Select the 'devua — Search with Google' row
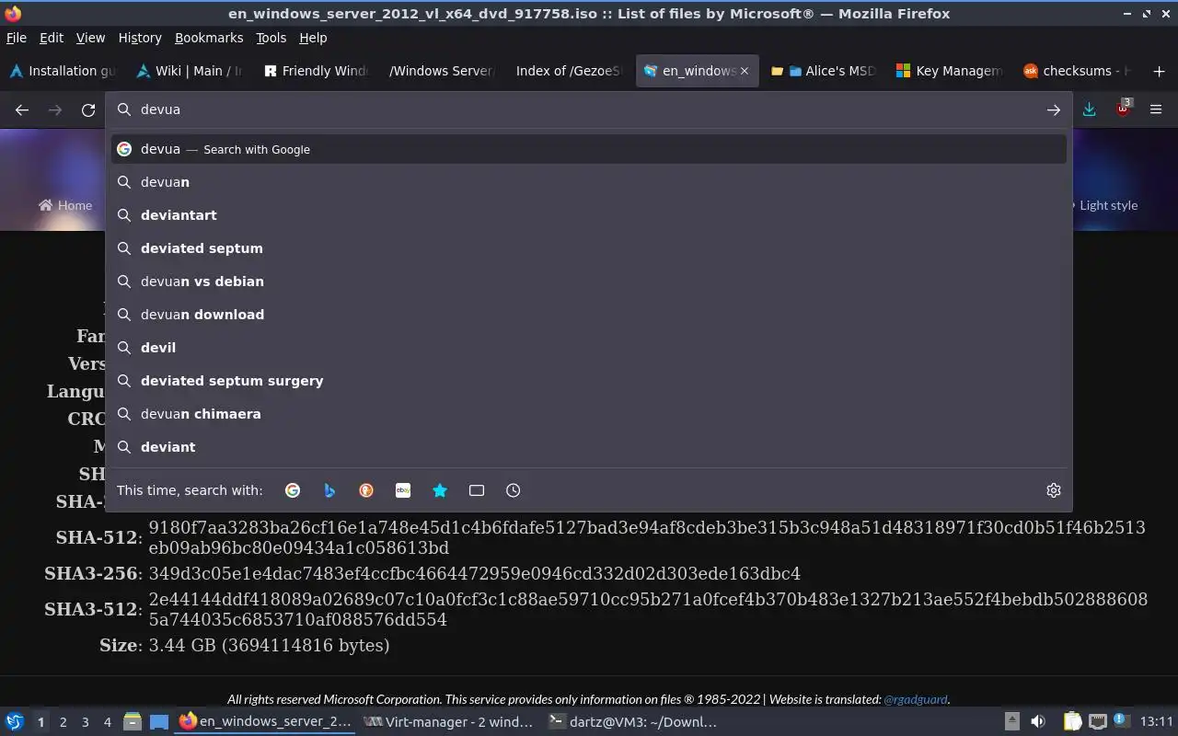Image resolution: width=1178 pixels, height=736 pixels. pyautogui.click(x=589, y=149)
